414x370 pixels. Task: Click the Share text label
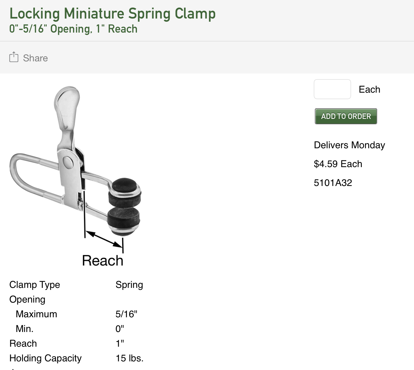tap(35, 58)
